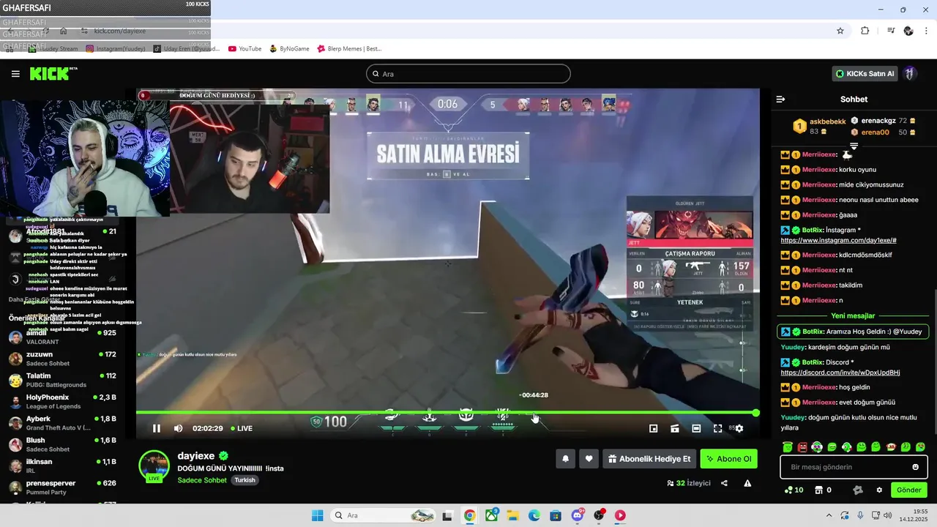The width and height of the screenshot is (937, 527).
Task: Open Blerp Memes bookmark
Action: [349, 49]
